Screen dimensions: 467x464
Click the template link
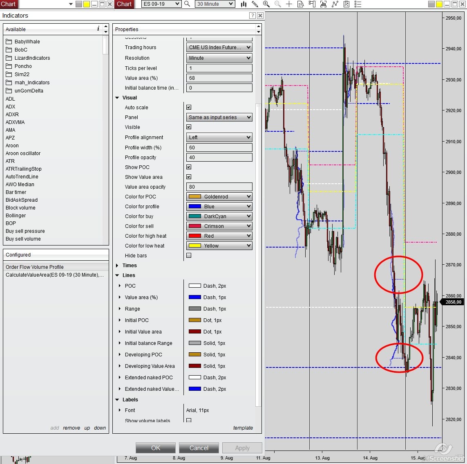[x=243, y=428]
